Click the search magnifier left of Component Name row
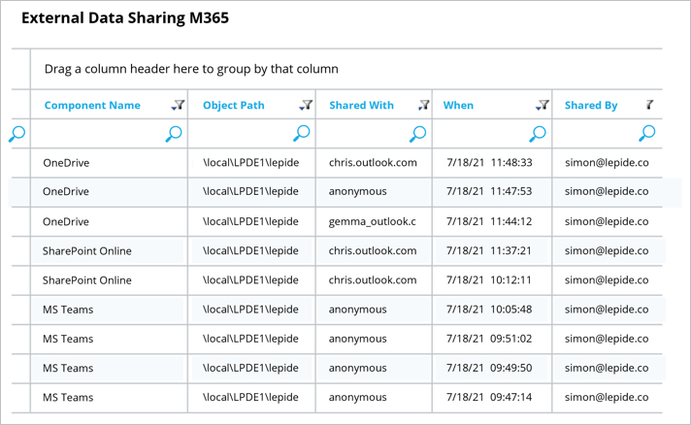Image resolution: width=691 pixels, height=425 pixels. 16,134
